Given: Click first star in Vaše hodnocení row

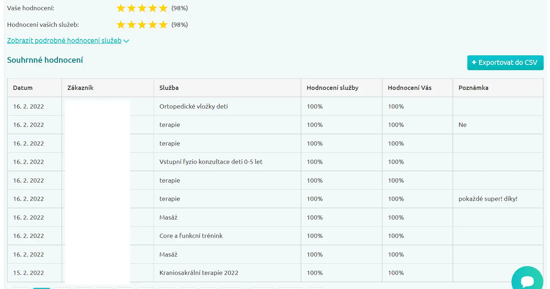Looking at the screenshot, I should pyautogui.click(x=121, y=8).
